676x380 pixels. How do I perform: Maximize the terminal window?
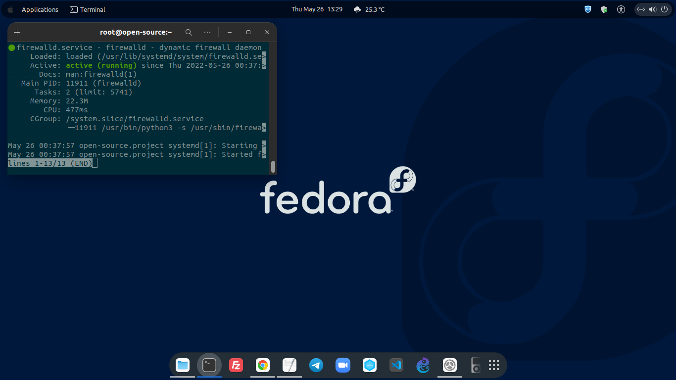click(x=248, y=32)
